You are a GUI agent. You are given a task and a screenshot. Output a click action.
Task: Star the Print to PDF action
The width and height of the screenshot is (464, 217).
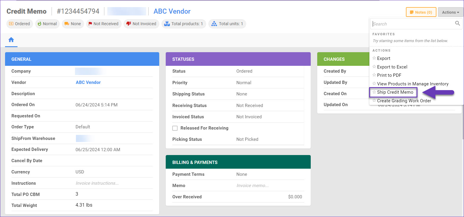point(374,75)
